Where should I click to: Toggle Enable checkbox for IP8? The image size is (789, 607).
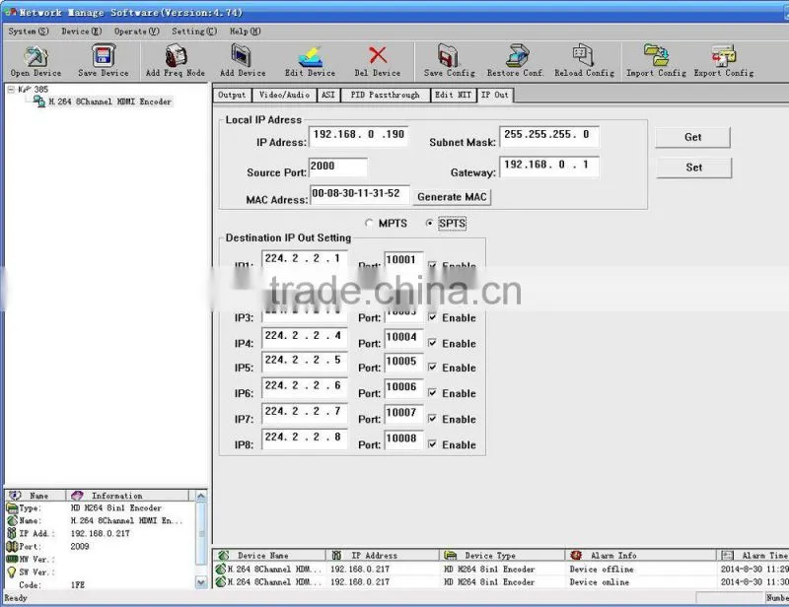[x=432, y=444]
